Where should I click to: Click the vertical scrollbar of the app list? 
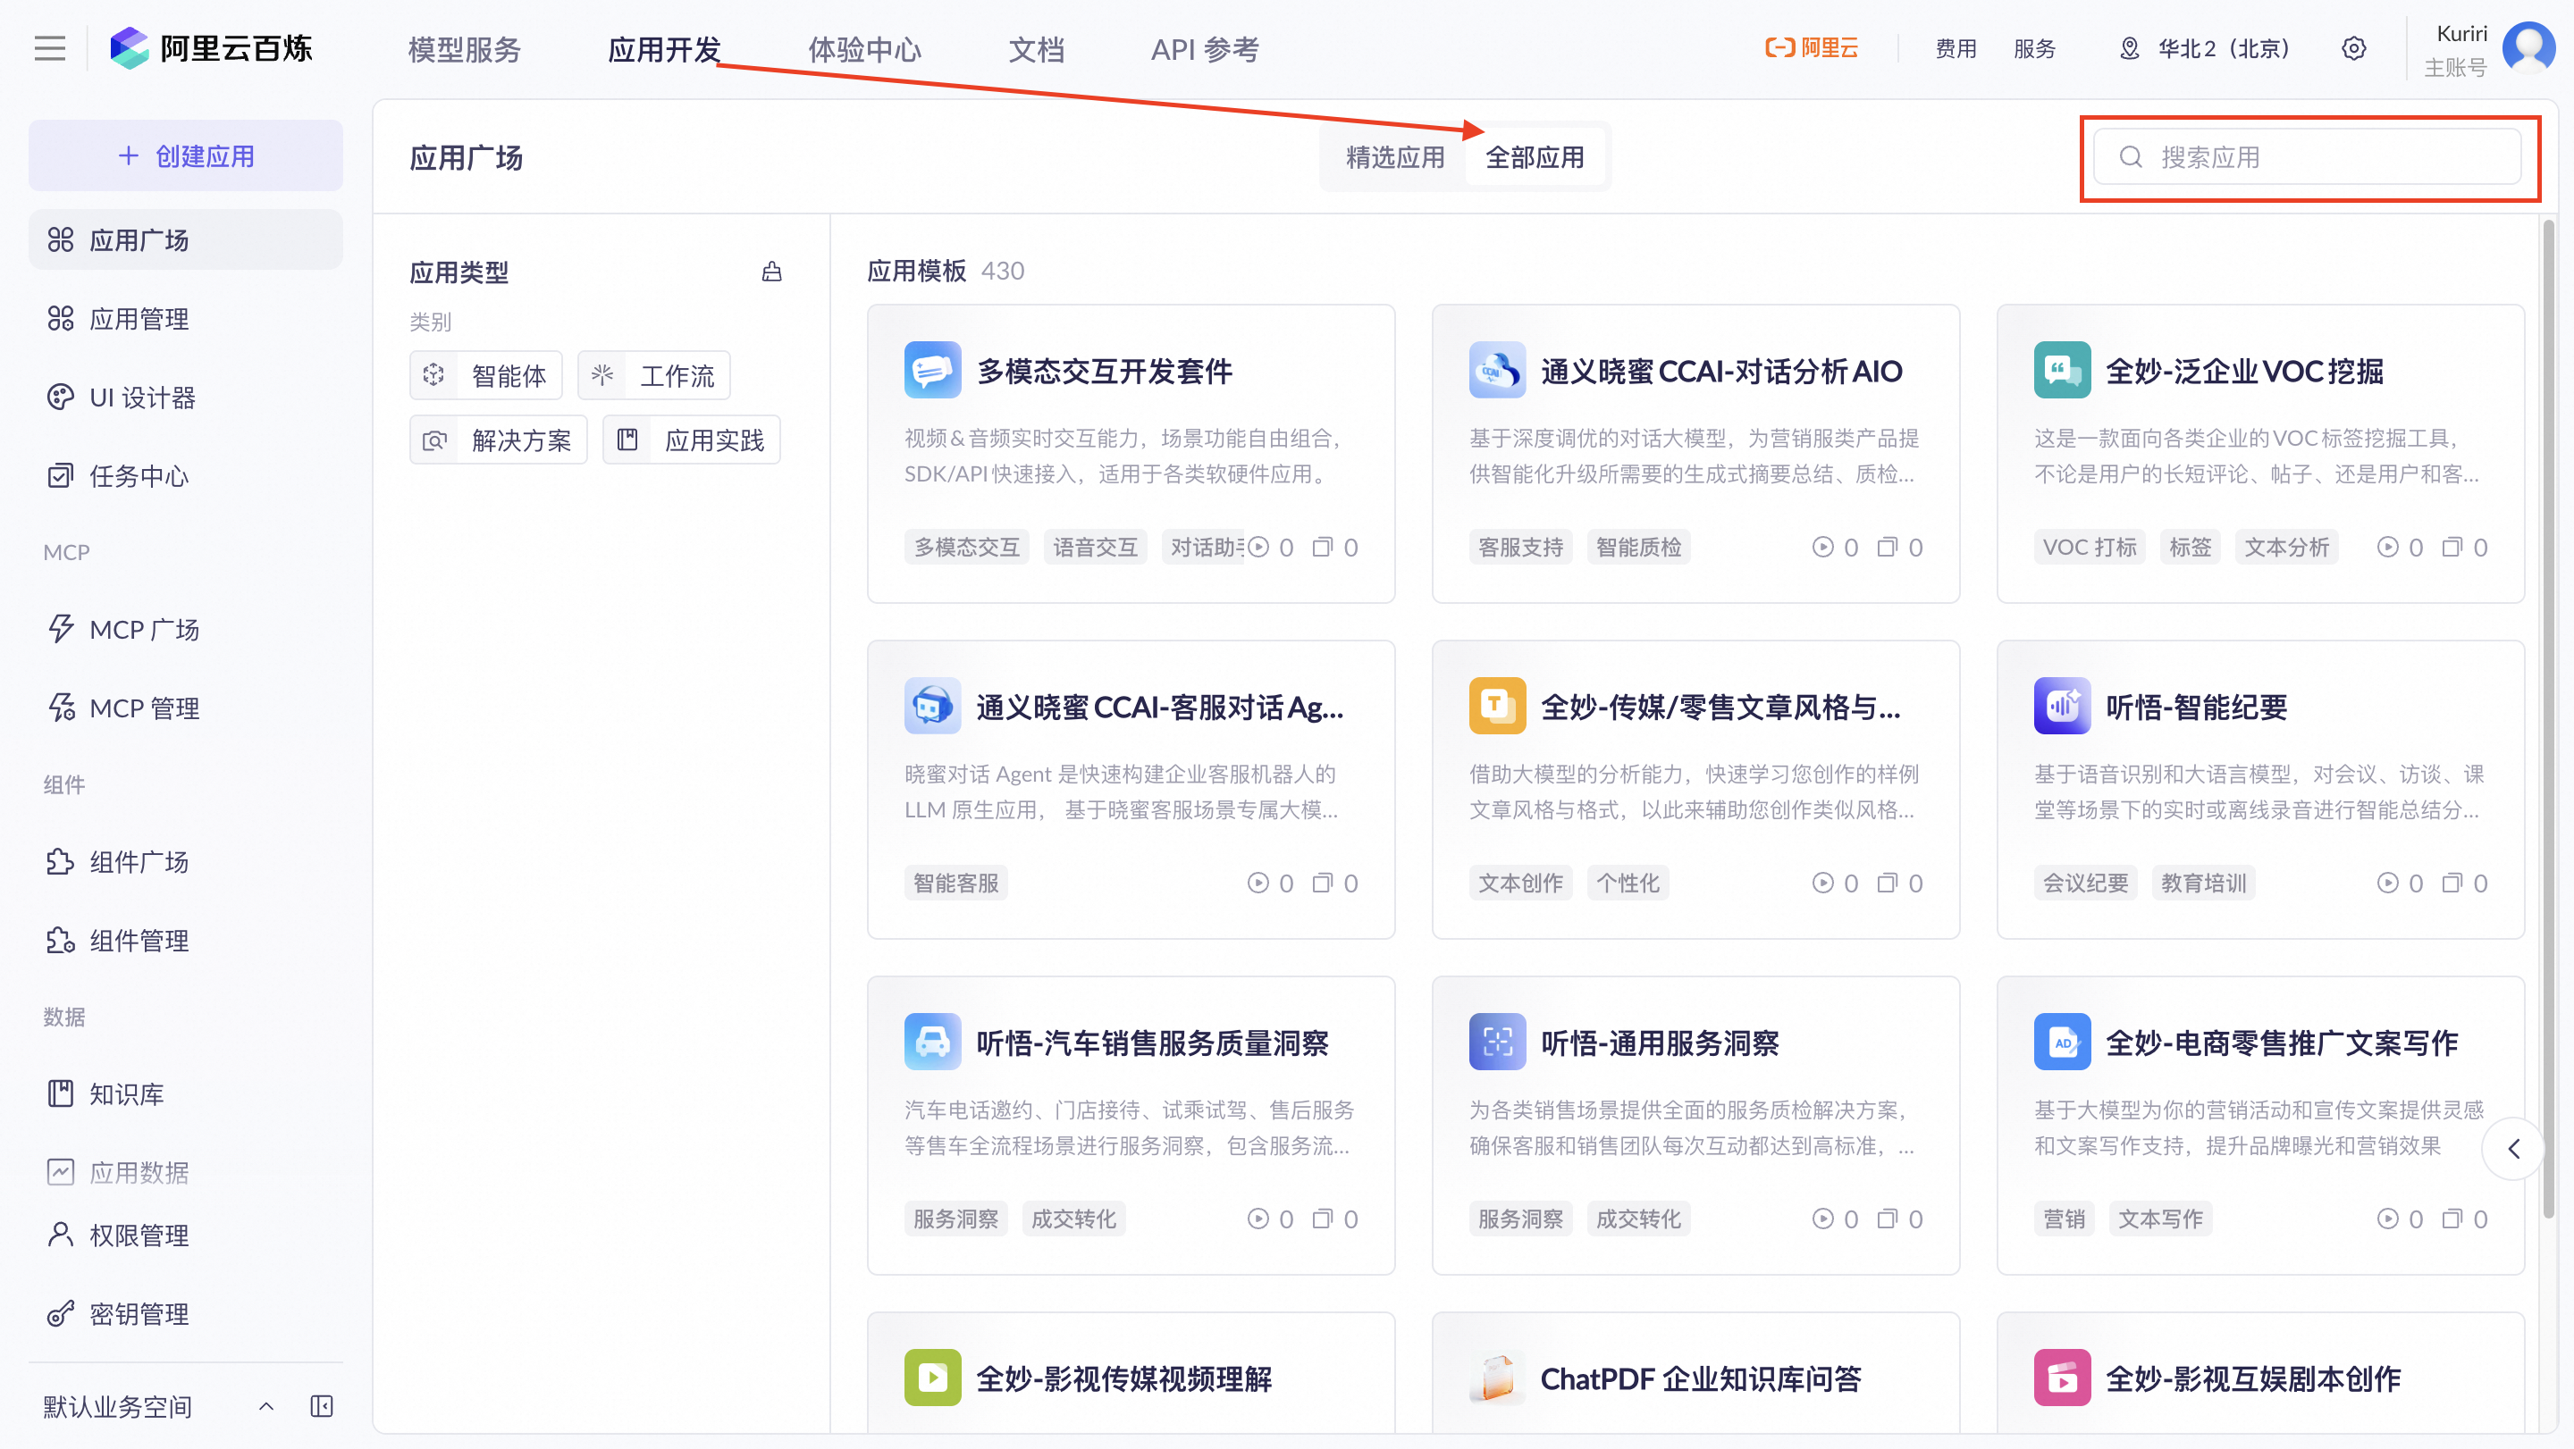(2547, 699)
